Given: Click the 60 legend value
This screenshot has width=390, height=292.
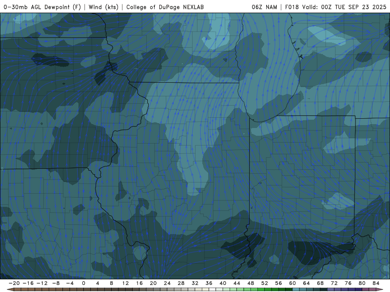Looking at the screenshot, I should tap(292, 283).
